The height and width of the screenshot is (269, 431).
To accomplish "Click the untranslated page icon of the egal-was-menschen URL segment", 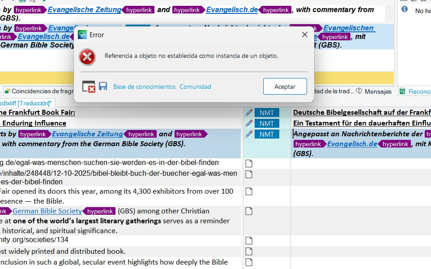I will 249,163.
